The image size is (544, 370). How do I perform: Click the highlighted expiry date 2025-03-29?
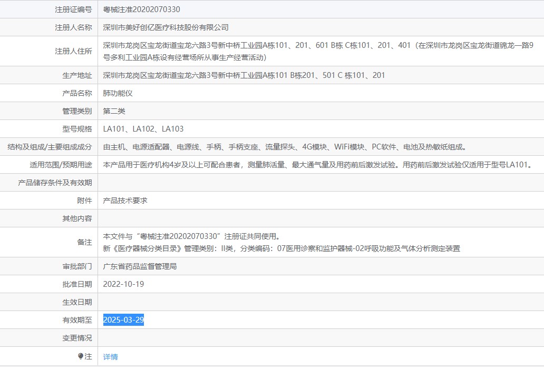coord(123,320)
